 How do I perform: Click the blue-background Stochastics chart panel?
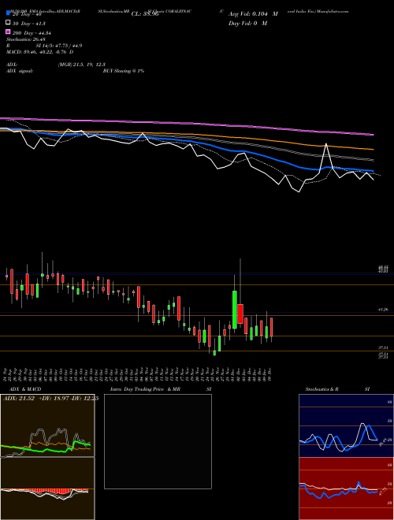point(346,425)
